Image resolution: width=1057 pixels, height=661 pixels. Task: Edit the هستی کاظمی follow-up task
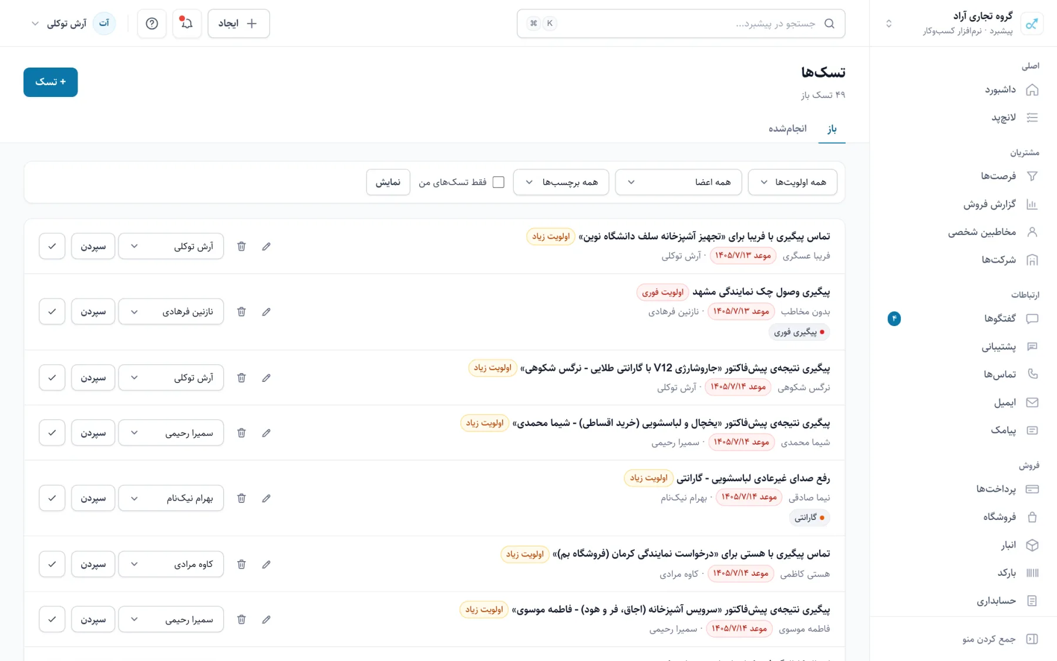click(x=266, y=564)
